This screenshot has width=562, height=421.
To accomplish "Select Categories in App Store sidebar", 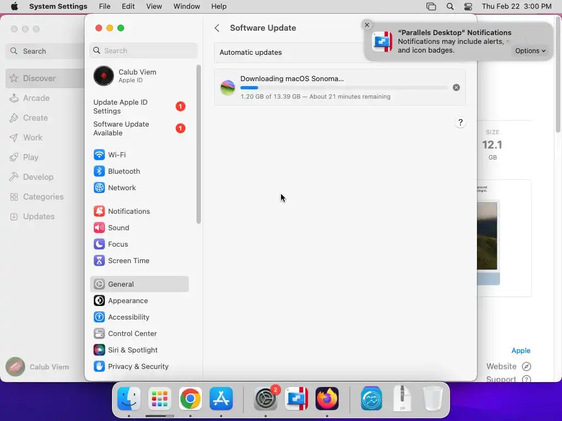I will pos(45,197).
